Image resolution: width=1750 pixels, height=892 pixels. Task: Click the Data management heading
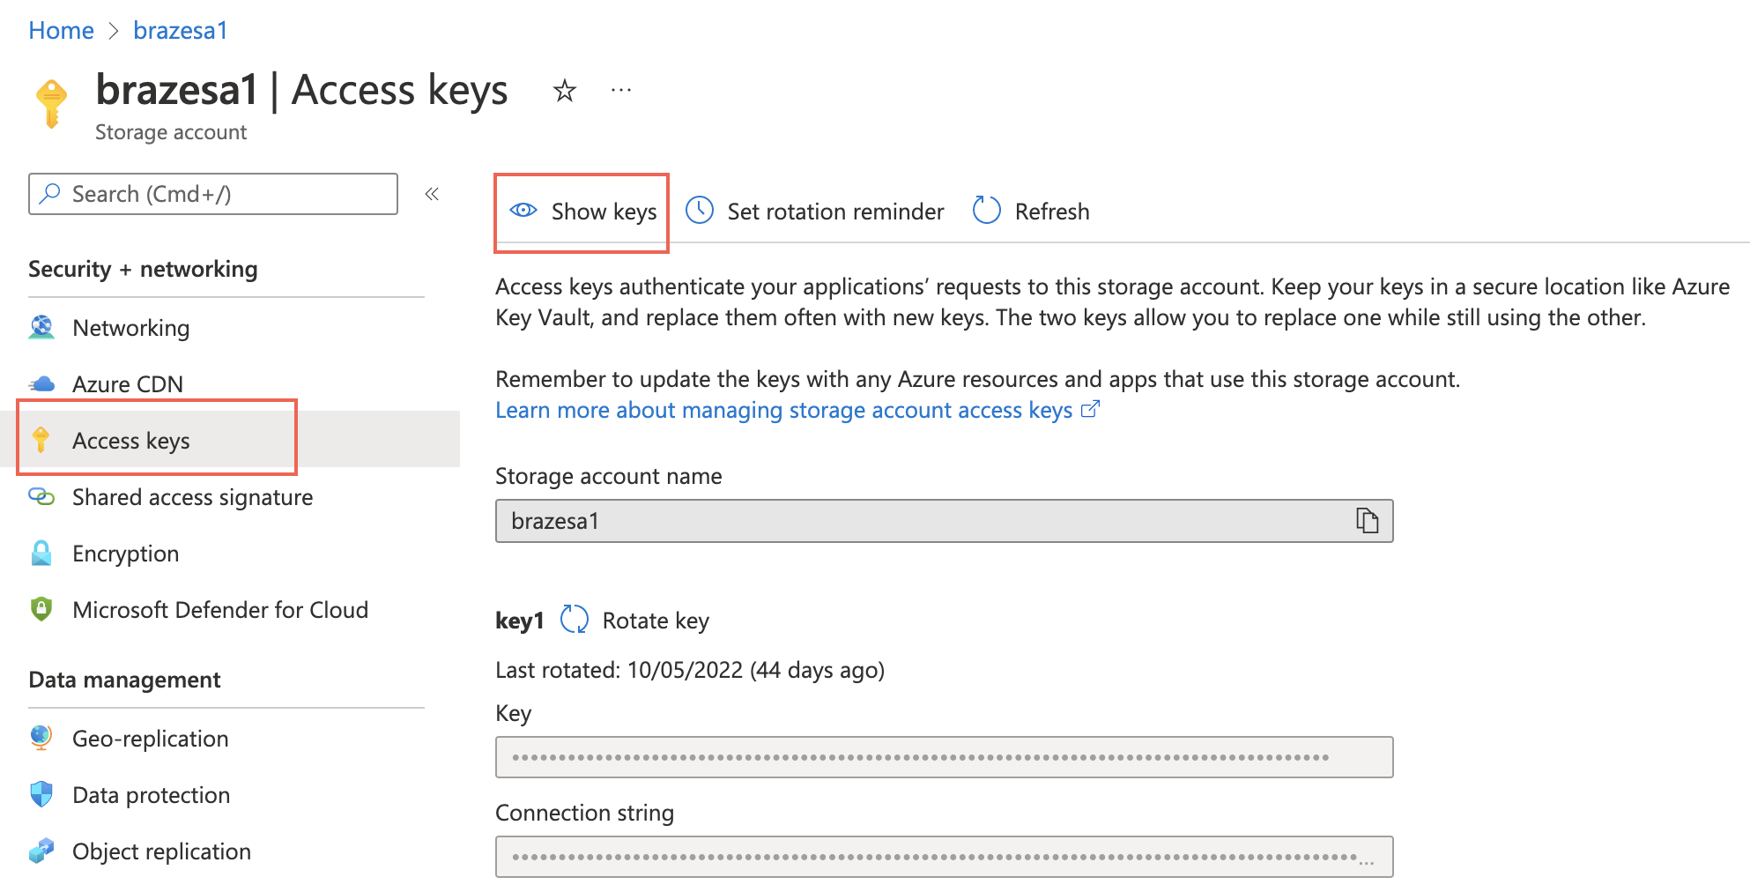tap(124, 680)
